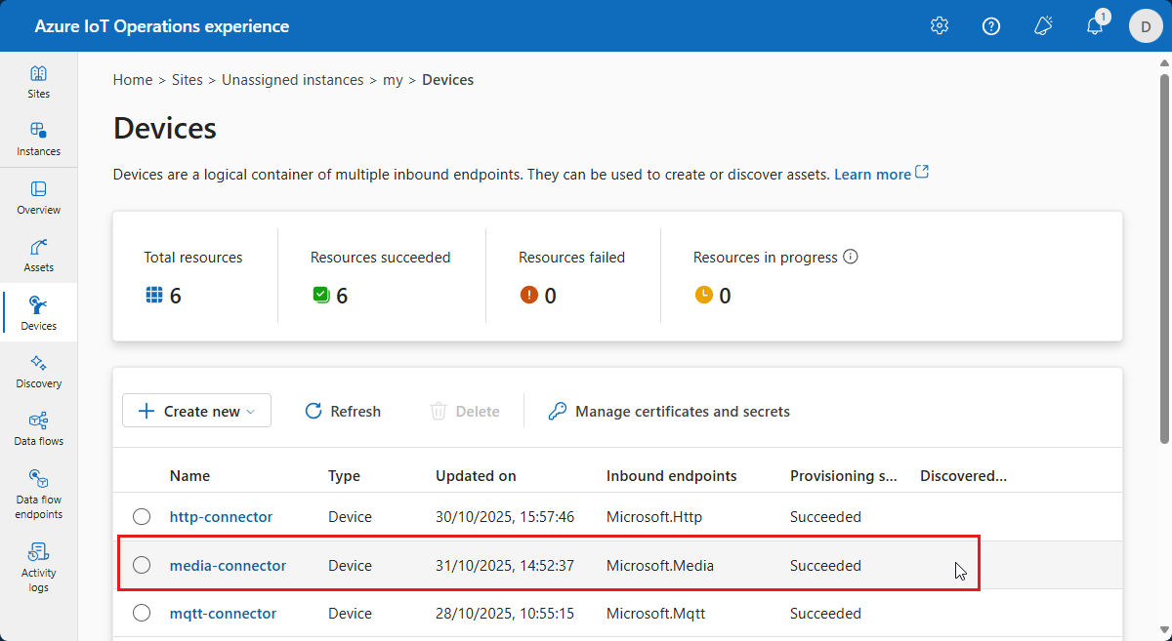Viewport: 1172px width, 641px height.
Task: Go to Instances in the sidebar
Action: coord(38,140)
